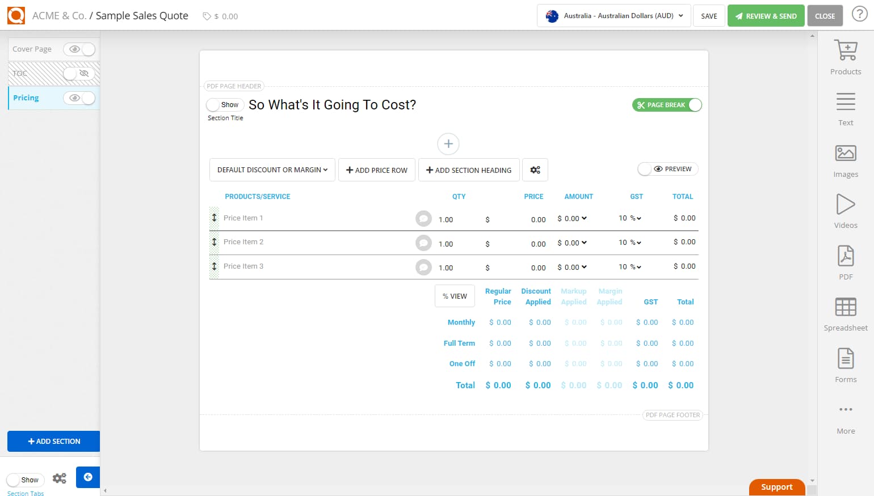Select the Text element icon
The width and height of the screenshot is (874, 496).
pyautogui.click(x=845, y=108)
